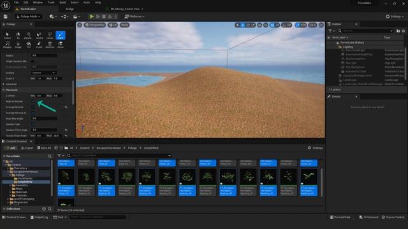Click the Radius value field
Image resolution: width=408 pixels, height=229 pixels.
coord(44,55)
